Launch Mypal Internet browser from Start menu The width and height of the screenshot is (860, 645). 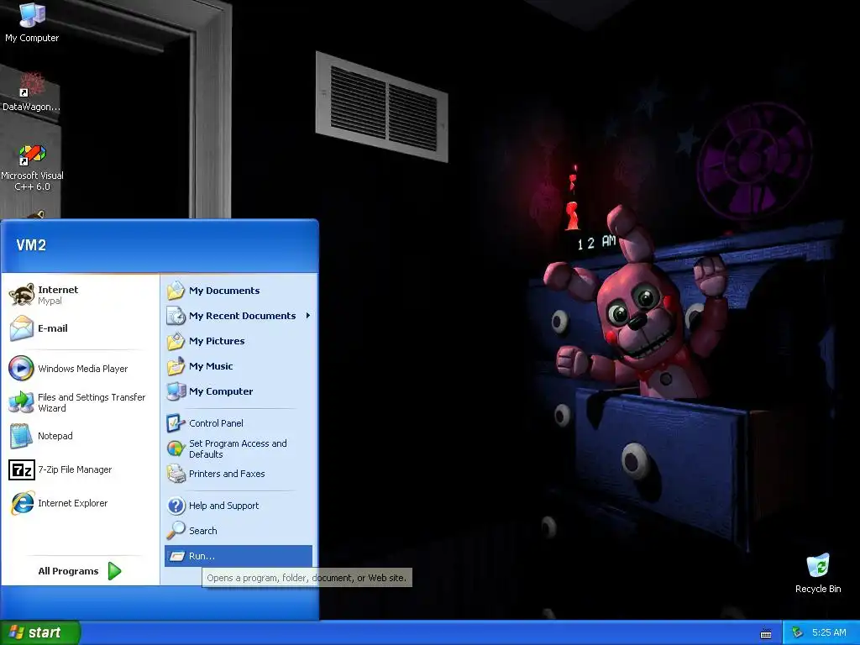pos(80,295)
